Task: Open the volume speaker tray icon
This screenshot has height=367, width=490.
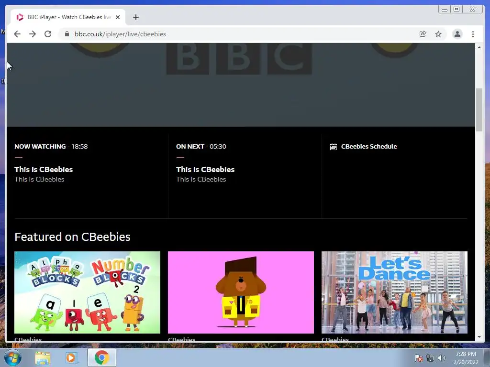Action: (x=441, y=358)
